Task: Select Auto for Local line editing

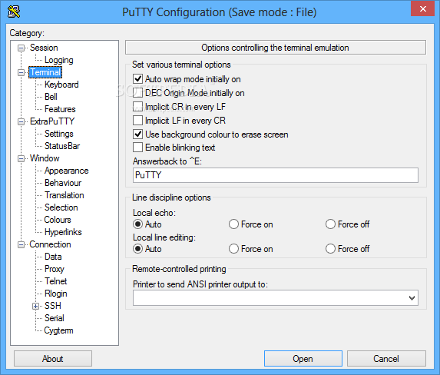Action: pyautogui.click(x=137, y=249)
